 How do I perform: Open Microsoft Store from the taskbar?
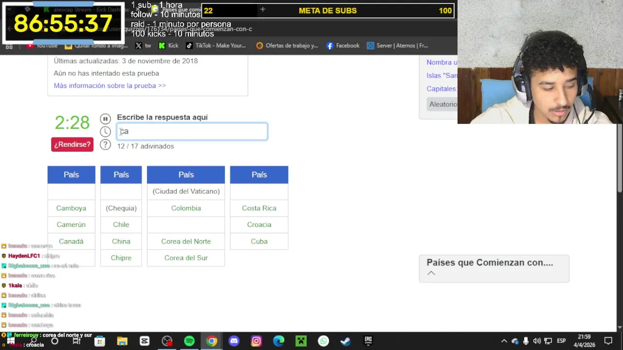[100, 341]
